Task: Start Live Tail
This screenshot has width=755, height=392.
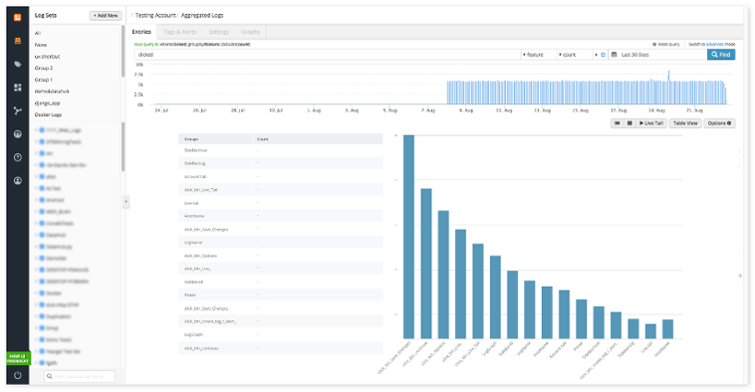Action: click(x=651, y=123)
